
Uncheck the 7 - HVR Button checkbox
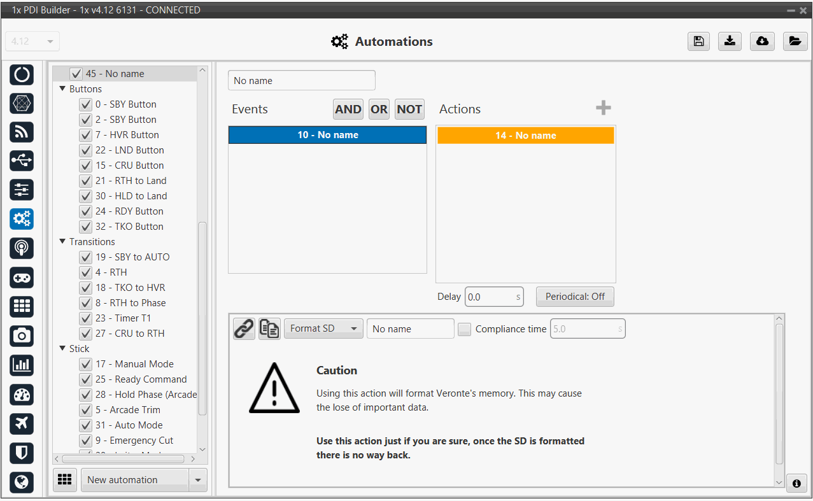tap(85, 135)
